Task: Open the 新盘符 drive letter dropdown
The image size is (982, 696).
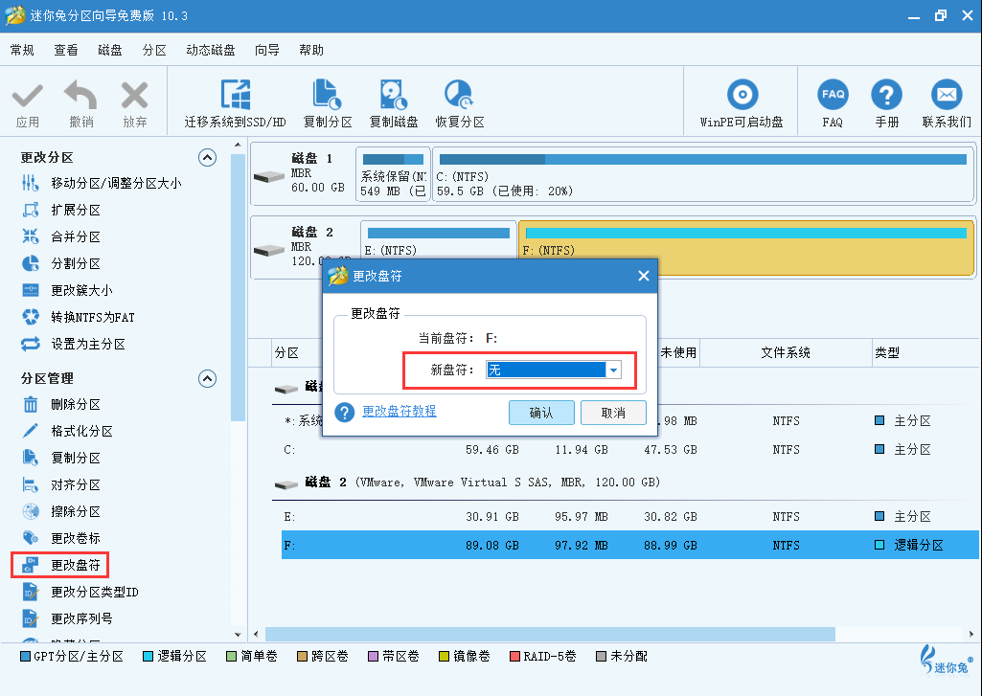Action: [614, 370]
